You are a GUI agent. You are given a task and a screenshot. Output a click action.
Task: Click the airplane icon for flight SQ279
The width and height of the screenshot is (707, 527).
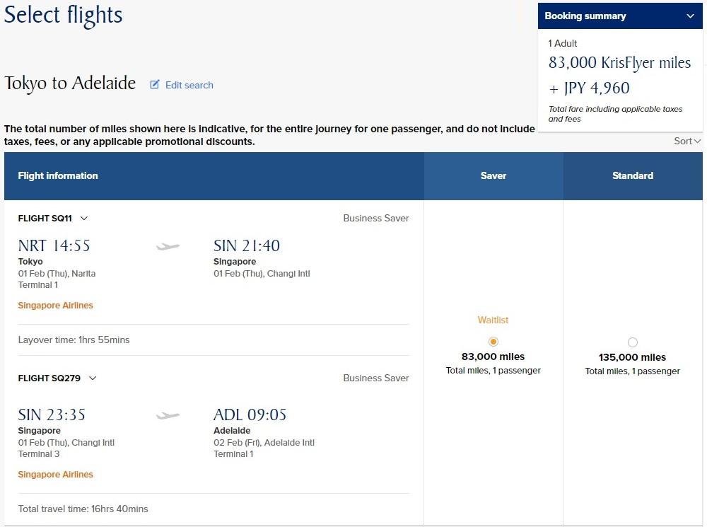coord(168,415)
